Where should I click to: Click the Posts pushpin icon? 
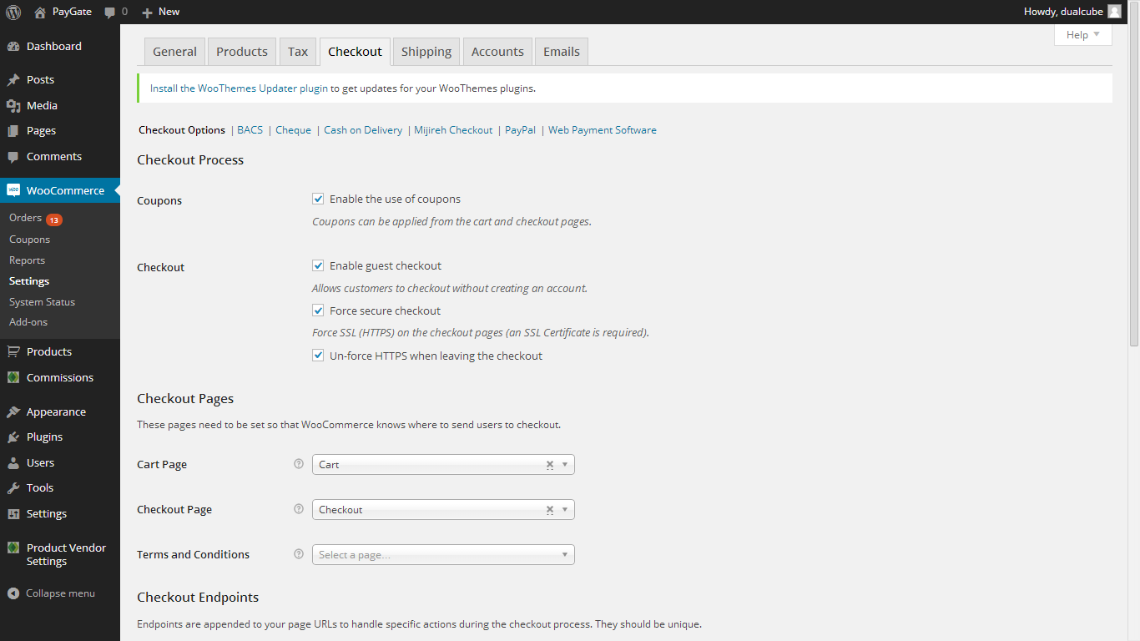coord(13,80)
